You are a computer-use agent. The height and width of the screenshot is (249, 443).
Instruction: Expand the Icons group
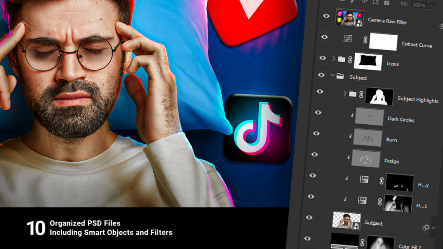pos(334,59)
